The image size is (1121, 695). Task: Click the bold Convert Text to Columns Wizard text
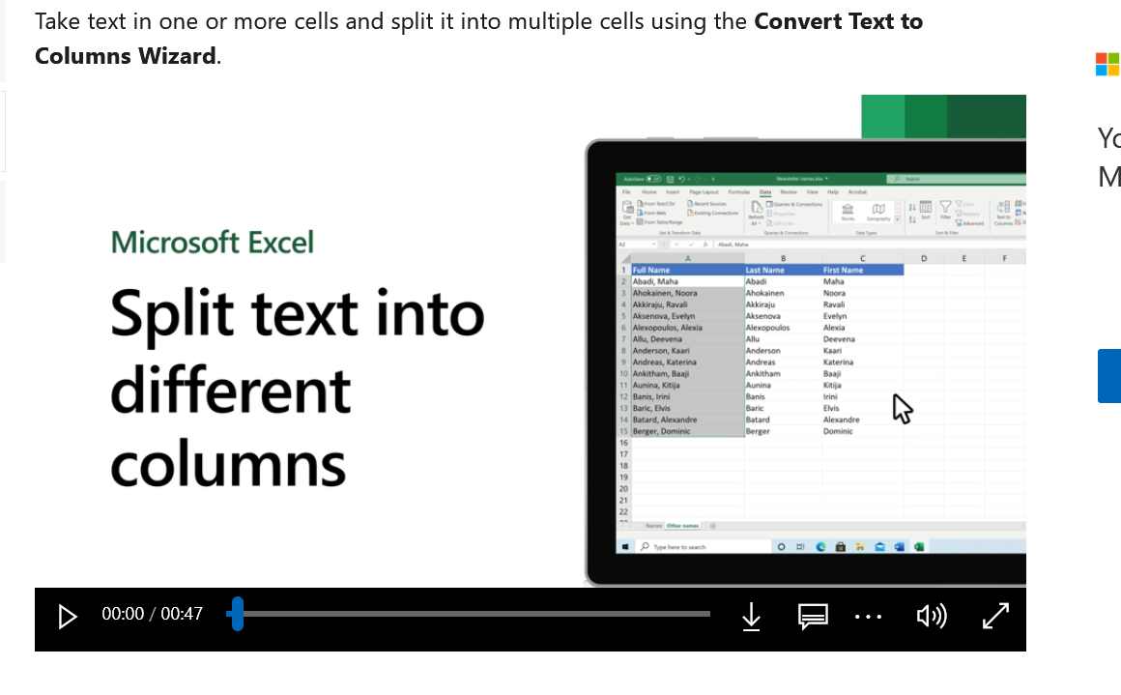(x=479, y=39)
